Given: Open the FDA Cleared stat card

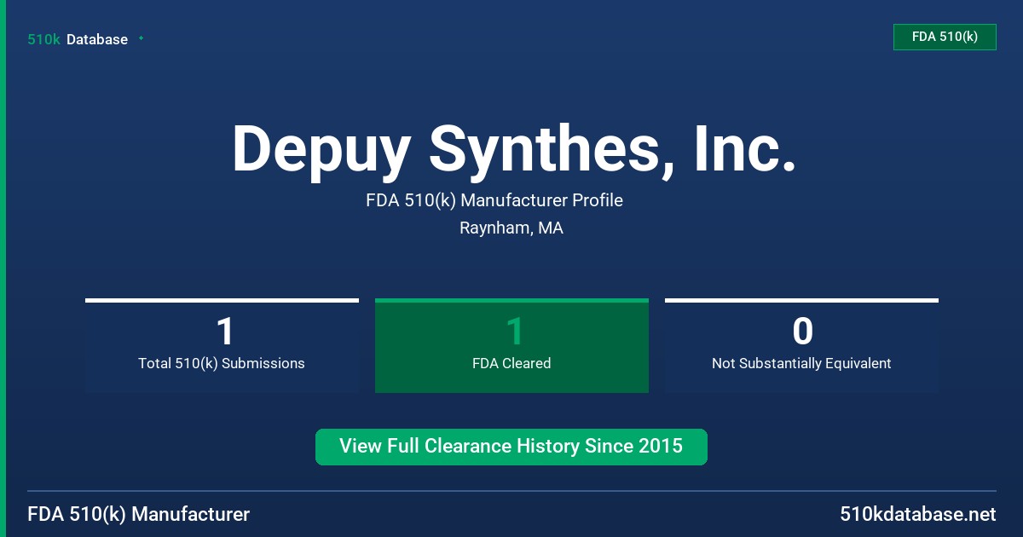Looking at the screenshot, I should (511, 346).
